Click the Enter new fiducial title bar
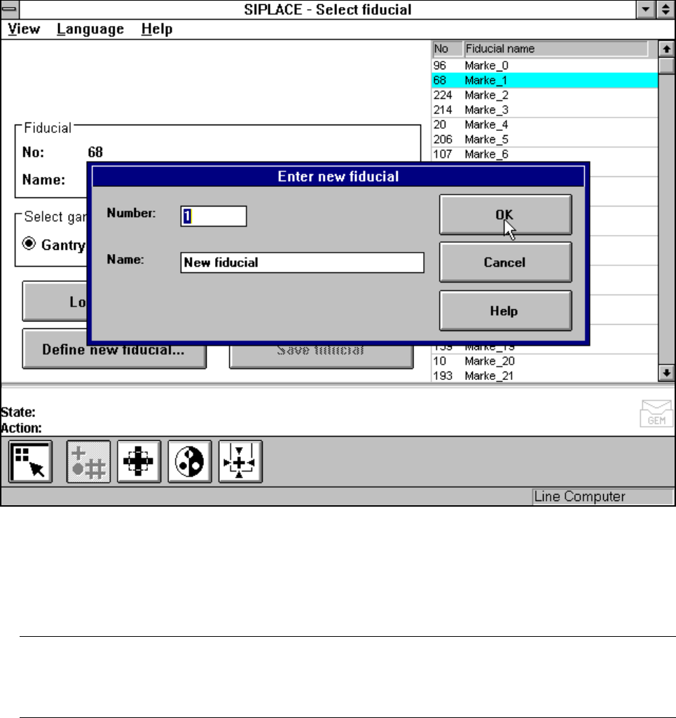Screen dimensions: 676x718 pyautogui.click(x=338, y=177)
